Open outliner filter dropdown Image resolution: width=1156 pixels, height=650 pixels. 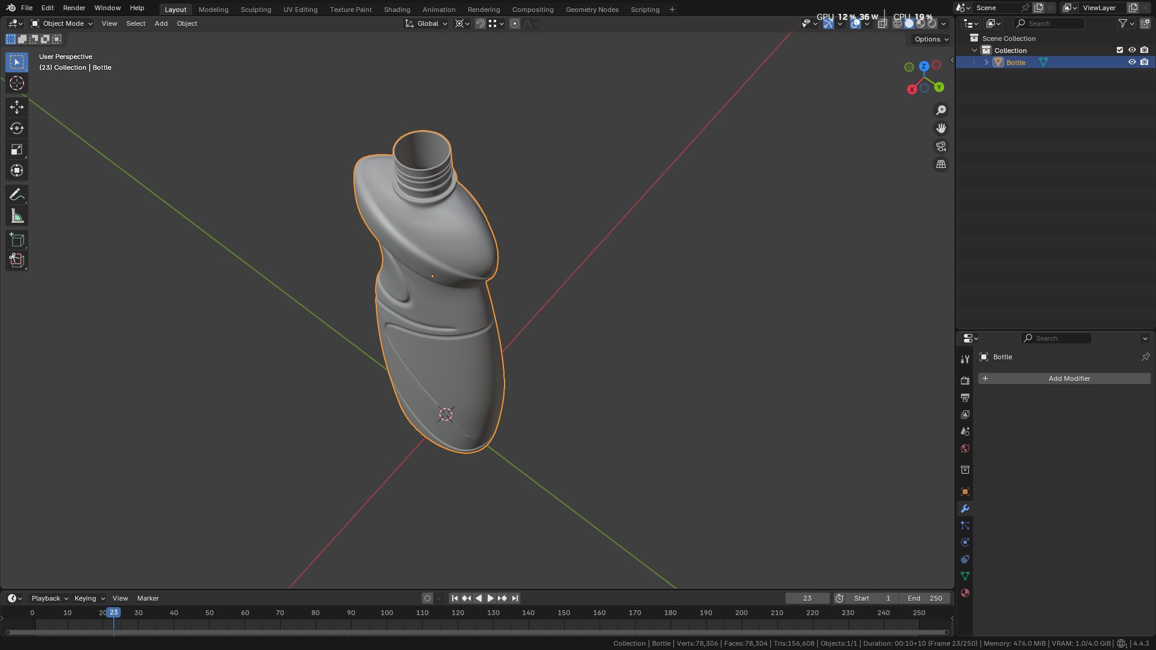[x=1126, y=23]
